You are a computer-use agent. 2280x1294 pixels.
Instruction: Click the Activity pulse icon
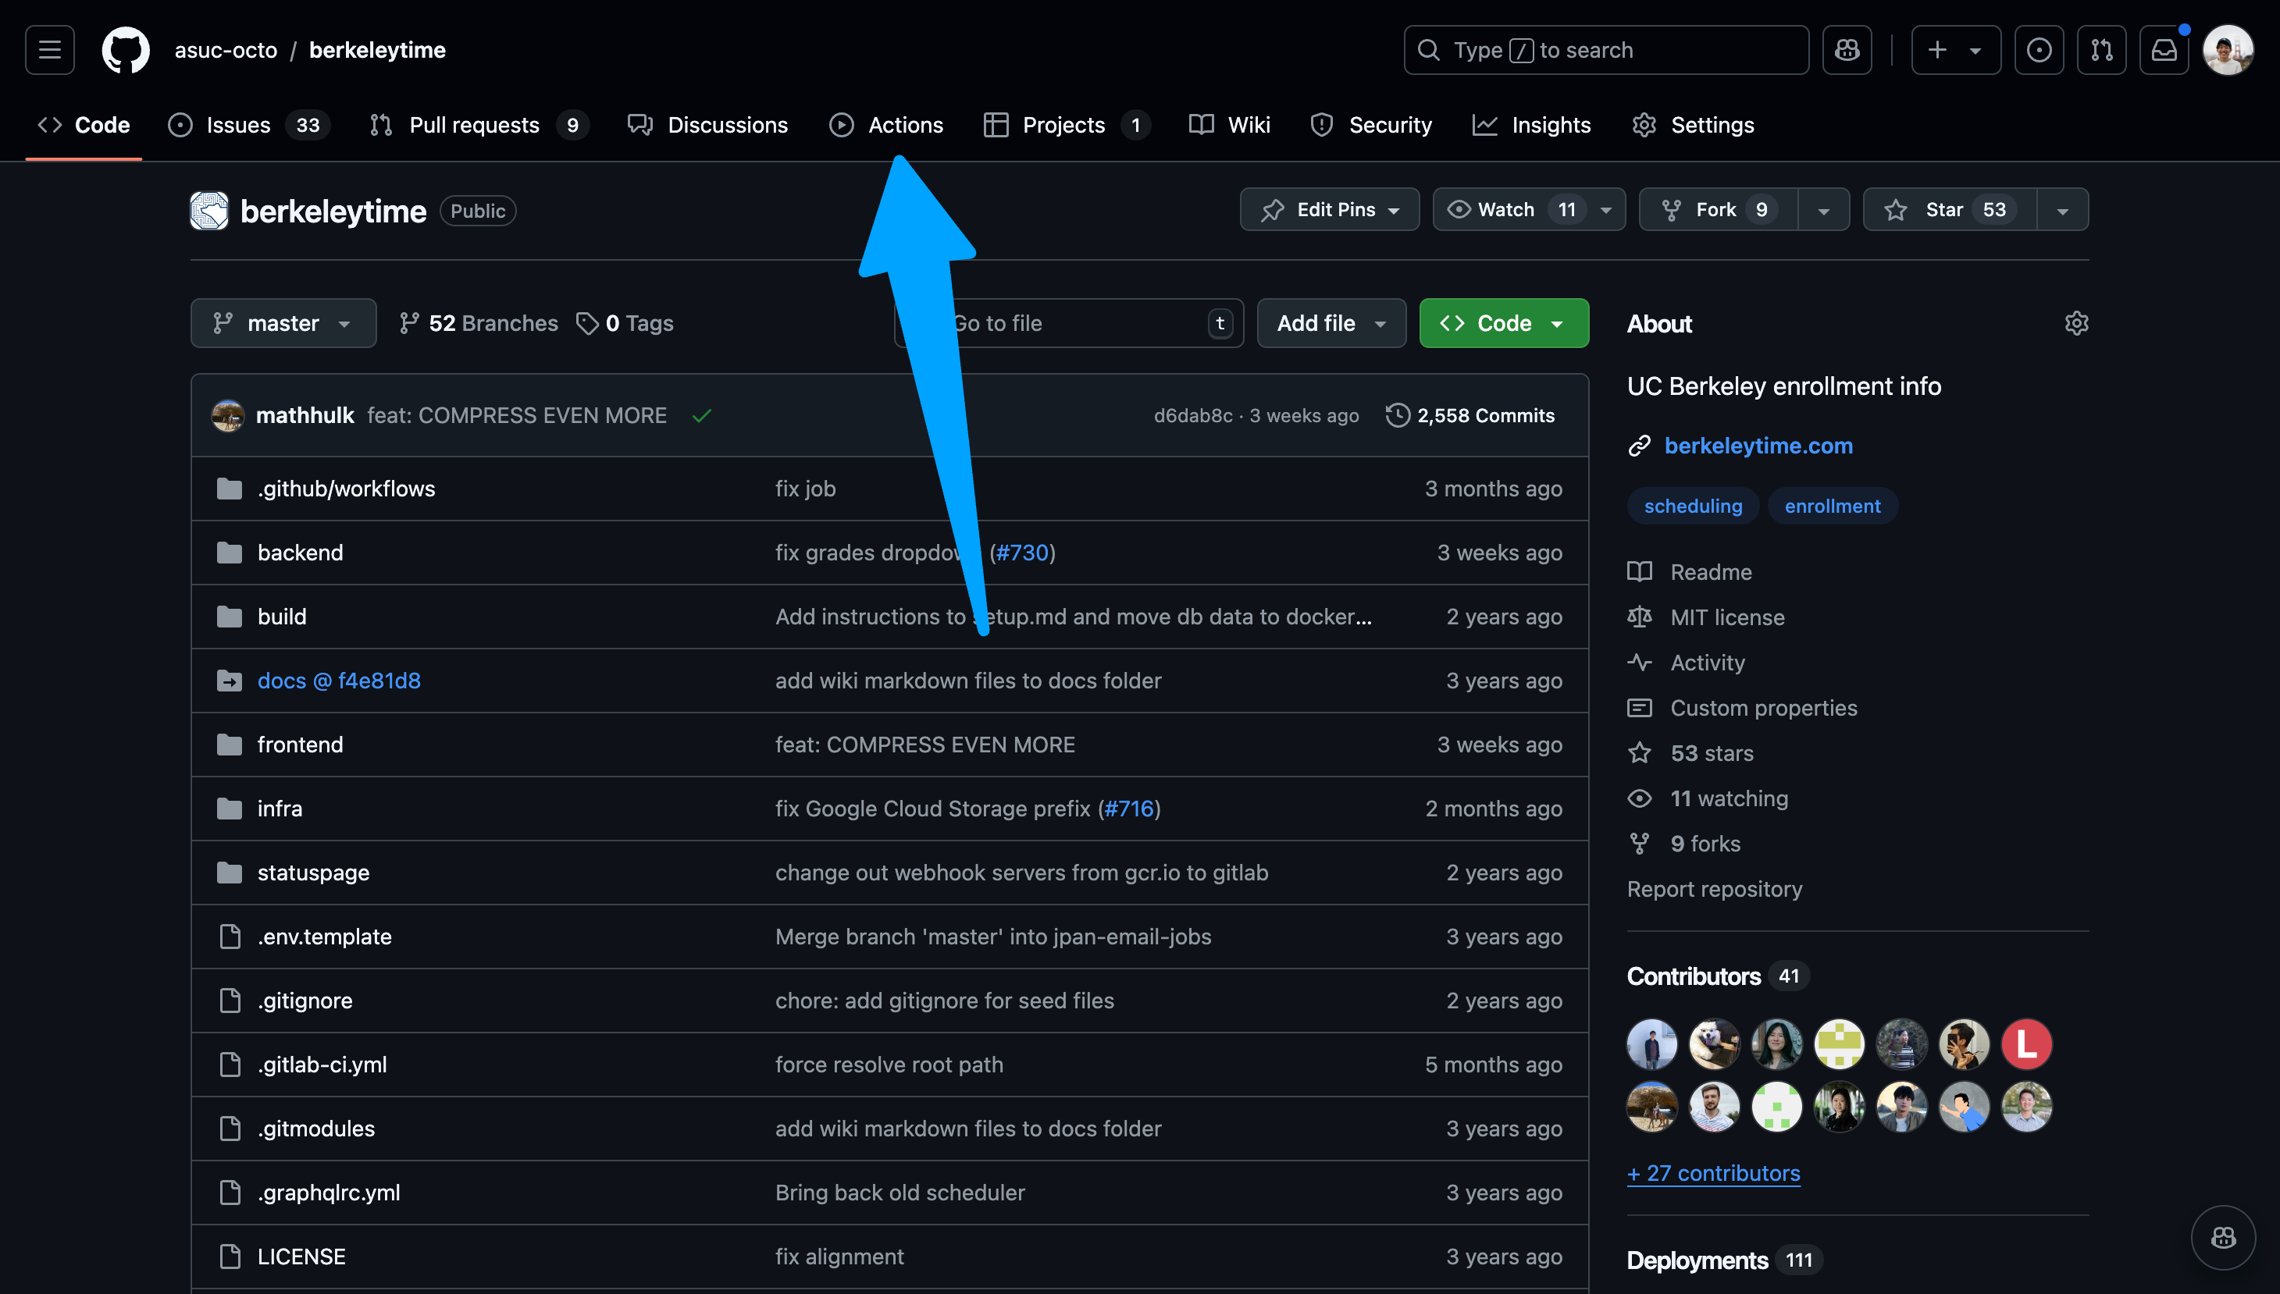[1639, 662]
